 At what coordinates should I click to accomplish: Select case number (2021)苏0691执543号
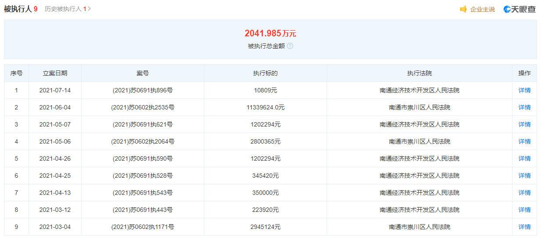coord(142,193)
